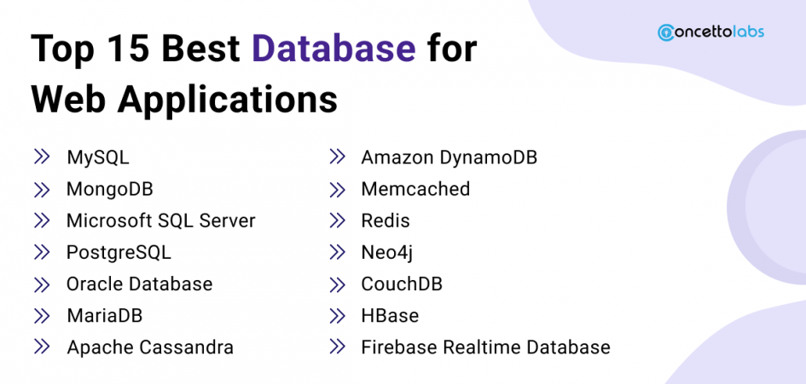Click the CouchDB list entry
This screenshot has width=806, height=384.
click(402, 284)
